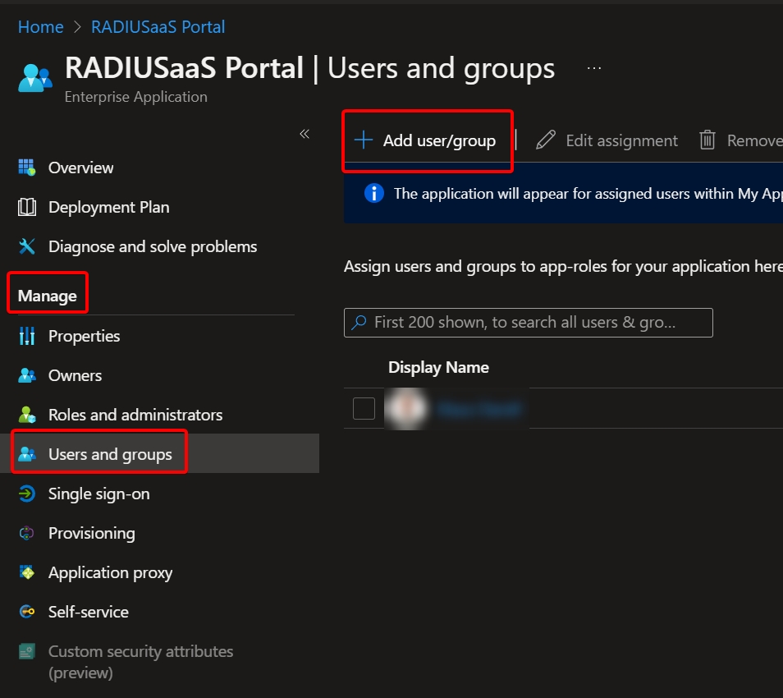Collapse the sidebar with the double chevron
783x698 pixels.
[x=304, y=134]
